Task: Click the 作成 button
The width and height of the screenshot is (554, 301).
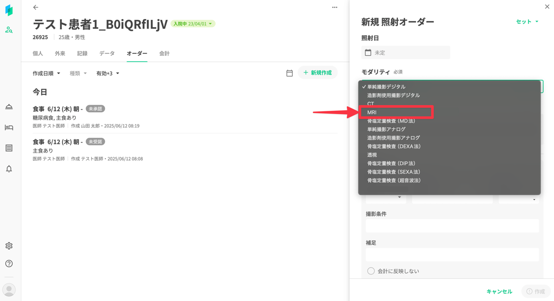Action: (x=535, y=291)
